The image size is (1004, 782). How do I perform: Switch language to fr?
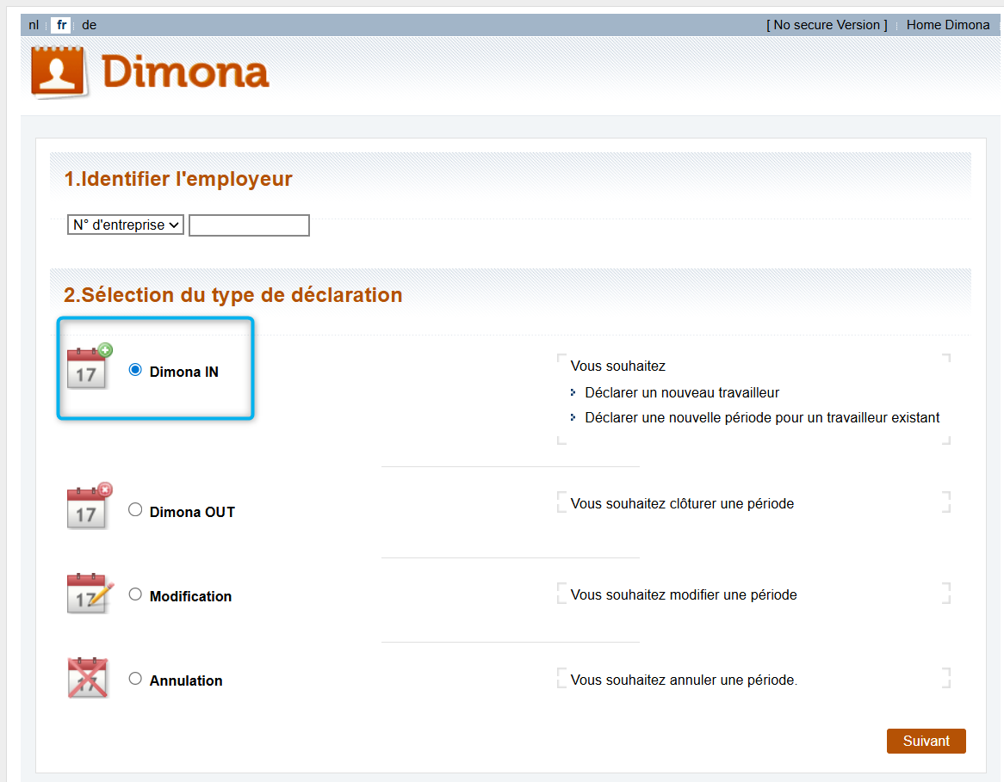(x=61, y=25)
